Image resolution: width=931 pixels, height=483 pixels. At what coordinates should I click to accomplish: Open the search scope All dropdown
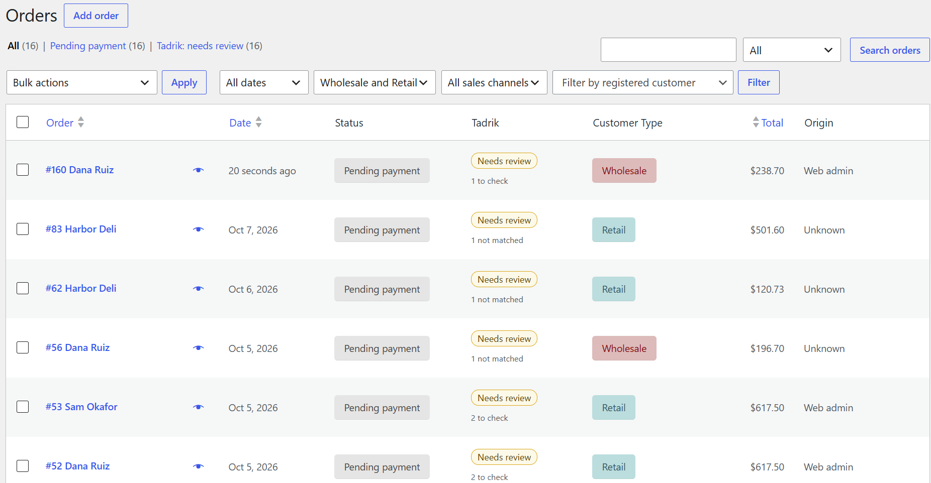(792, 50)
